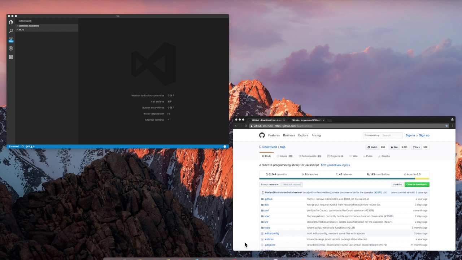Select the Pulse tab
Image resolution: width=462 pixels, height=260 pixels.
pyautogui.click(x=368, y=156)
